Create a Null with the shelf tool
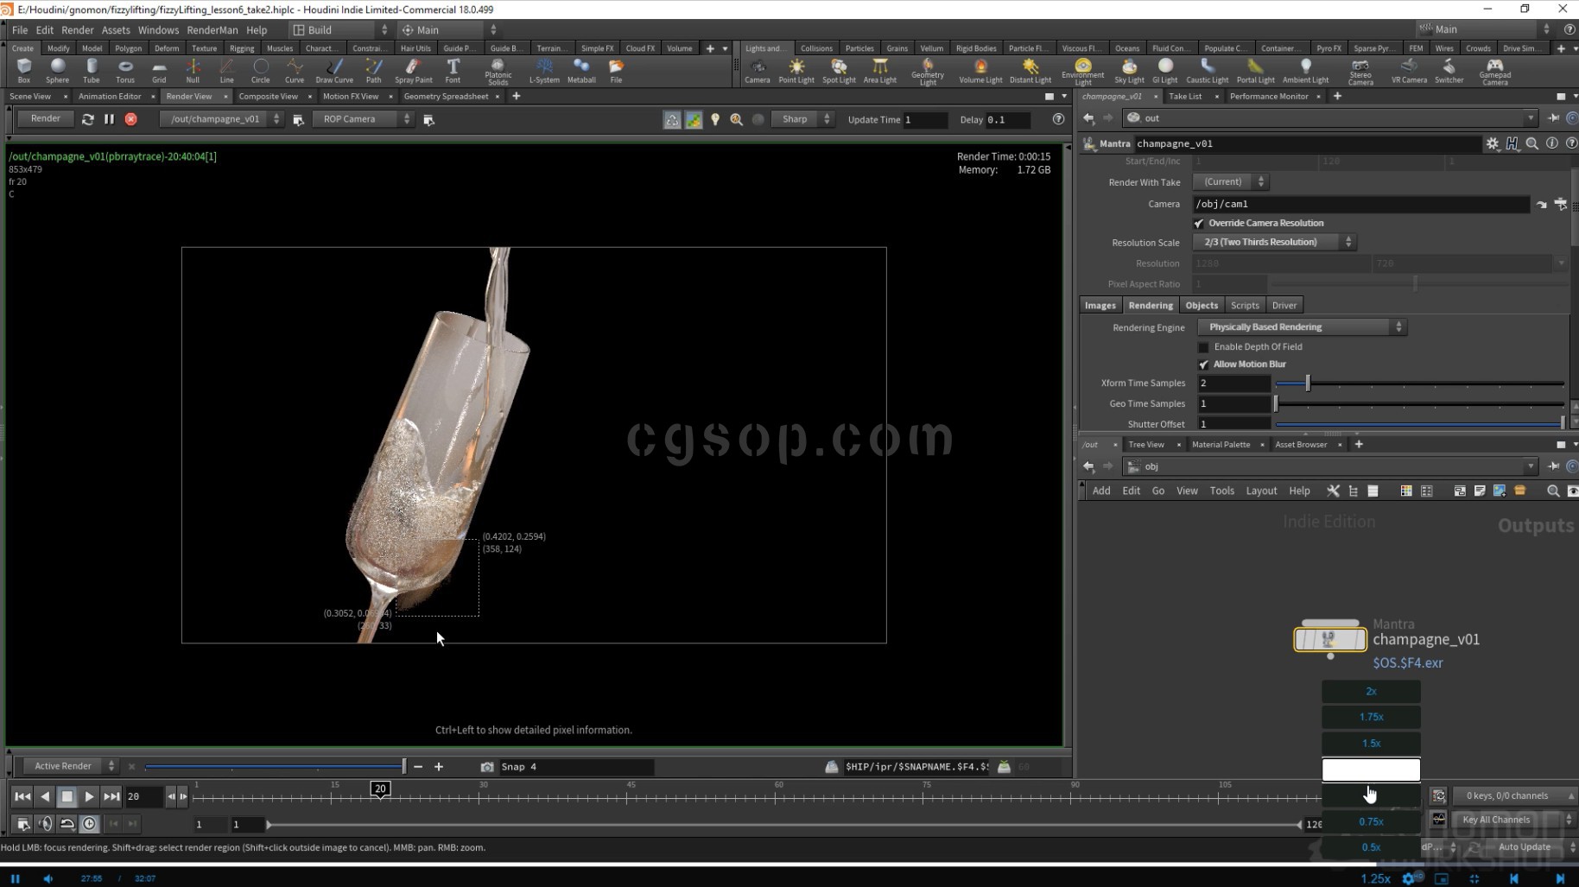The width and height of the screenshot is (1579, 887). [x=193, y=71]
